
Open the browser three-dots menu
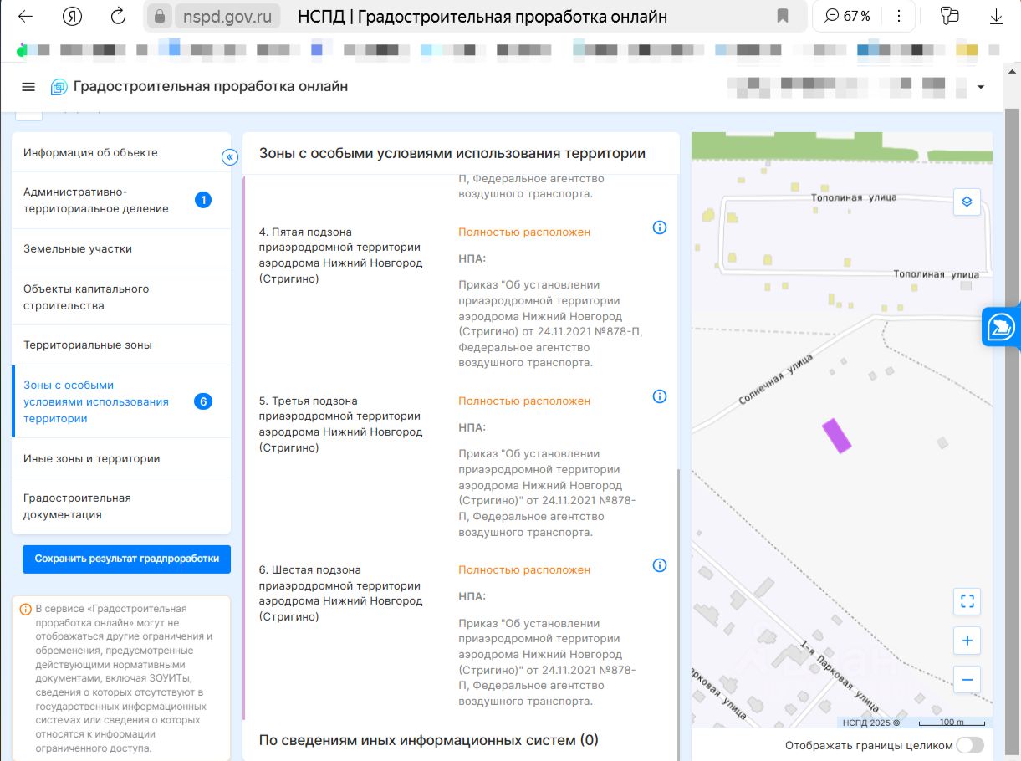(899, 16)
